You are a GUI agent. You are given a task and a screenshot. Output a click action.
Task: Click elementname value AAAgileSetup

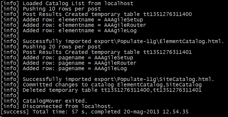pyautogui.click(x=123, y=19)
